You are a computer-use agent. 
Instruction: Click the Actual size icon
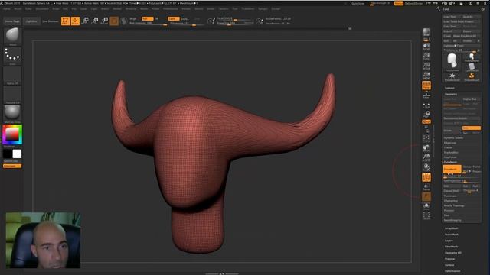(x=426, y=66)
